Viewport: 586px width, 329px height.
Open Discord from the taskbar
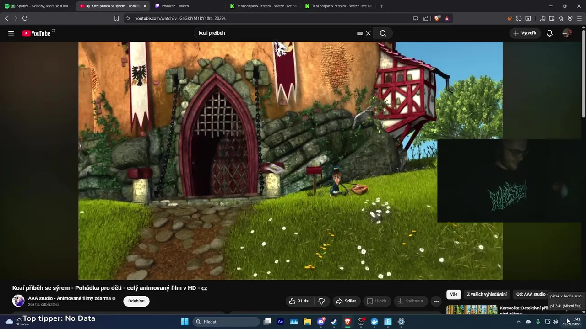(x=321, y=322)
